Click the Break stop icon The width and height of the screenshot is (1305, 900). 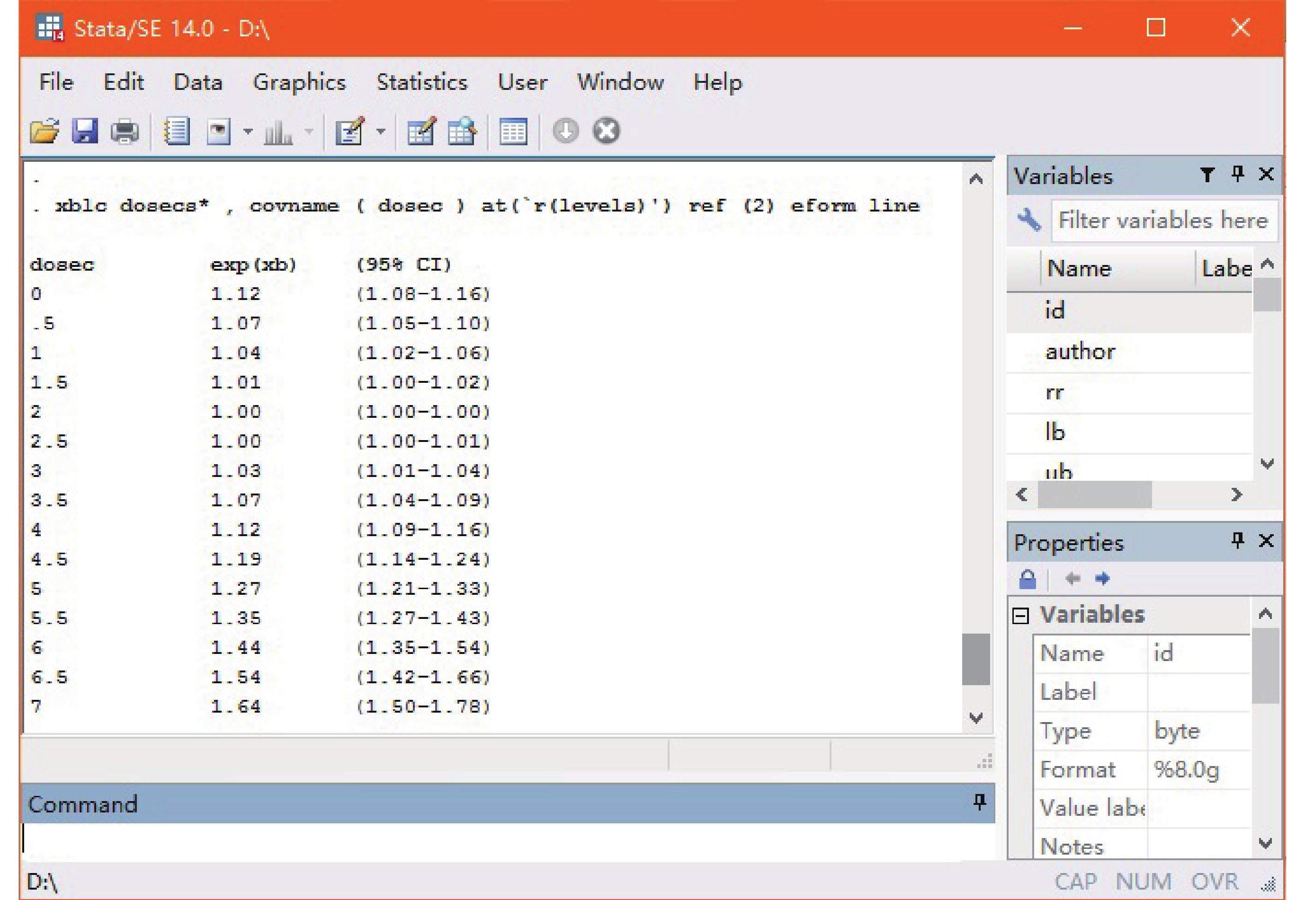[607, 131]
